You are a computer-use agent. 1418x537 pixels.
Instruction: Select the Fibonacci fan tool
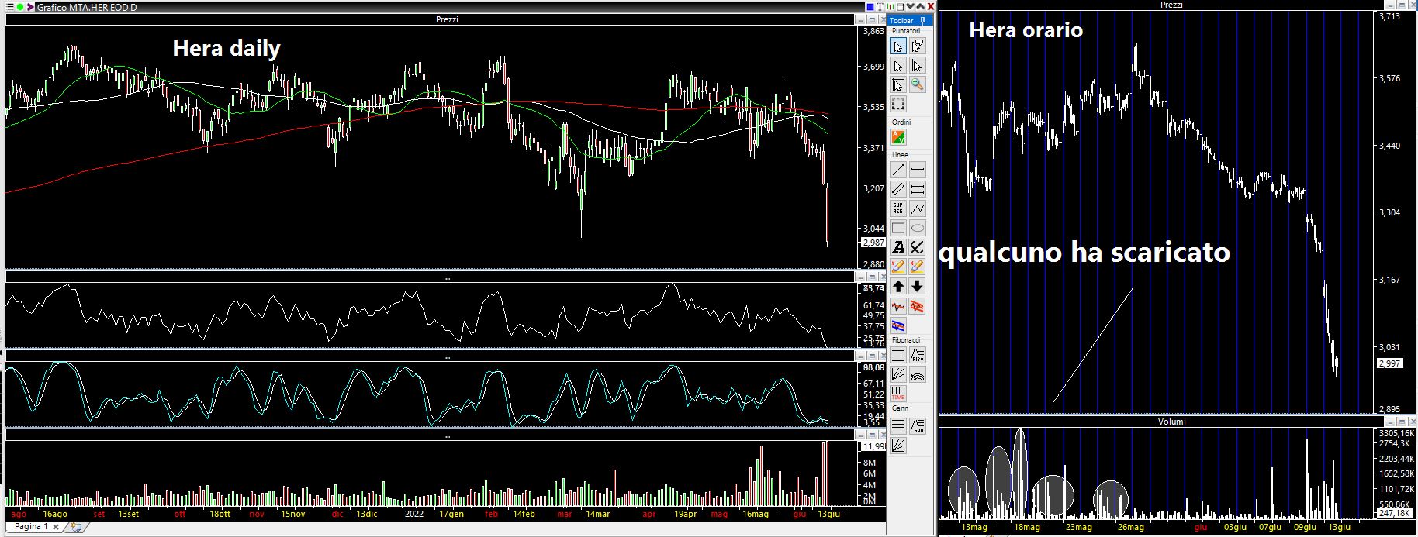[897, 374]
